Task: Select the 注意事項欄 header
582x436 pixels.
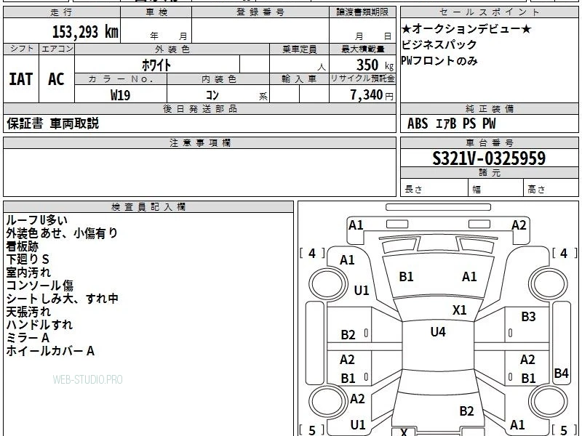Action: click(199, 142)
